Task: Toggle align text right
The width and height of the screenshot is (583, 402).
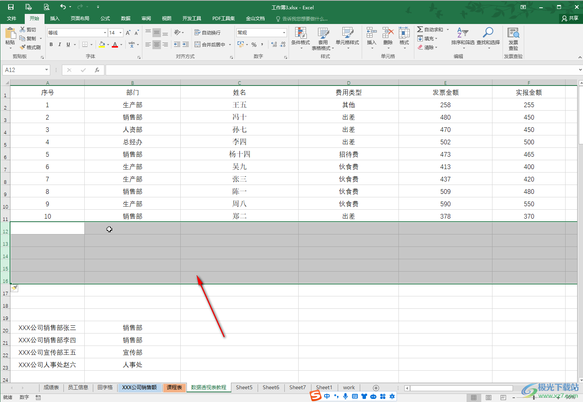Action: pyautogui.click(x=165, y=44)
